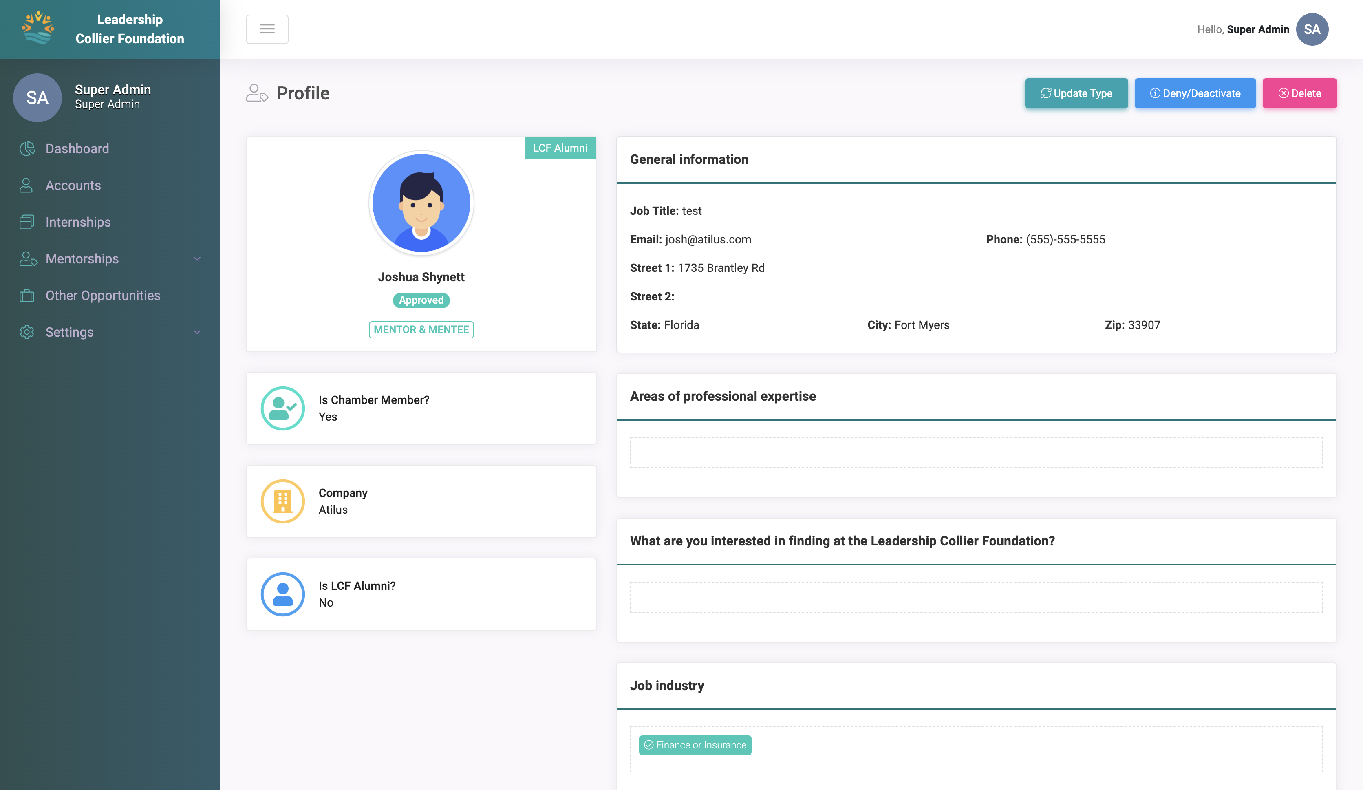Click the Leadership Collier Foundation logo

coord(38,28)
